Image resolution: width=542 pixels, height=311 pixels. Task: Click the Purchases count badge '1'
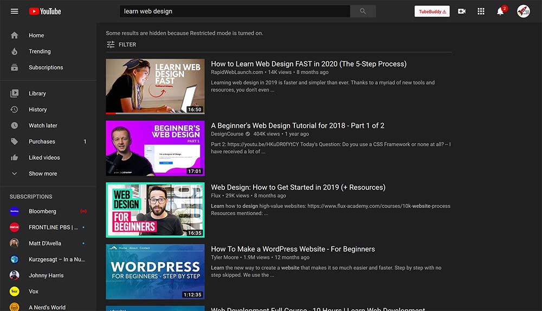pyautogui.click(x=85, y=141)
